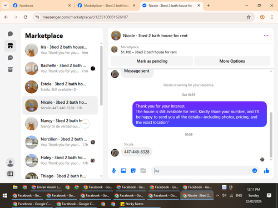Screen dimensions: 278x208
Task: Open Nancy chat's three-dot menu
Action: click(85, 124)
